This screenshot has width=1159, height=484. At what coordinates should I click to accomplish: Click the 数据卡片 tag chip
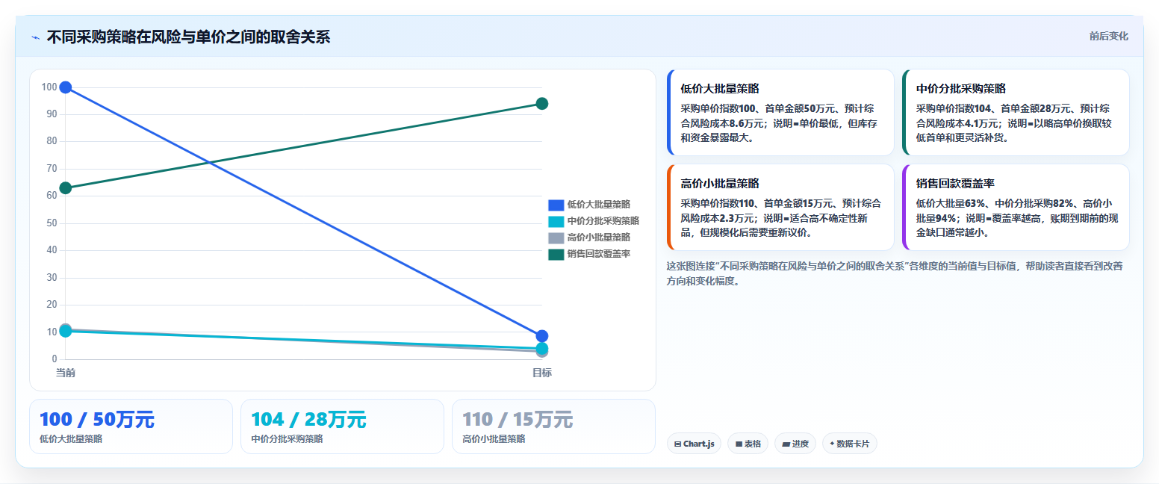coord(849,444)
